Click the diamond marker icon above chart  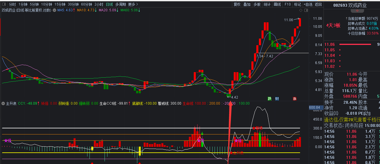[x=301, y=10]
